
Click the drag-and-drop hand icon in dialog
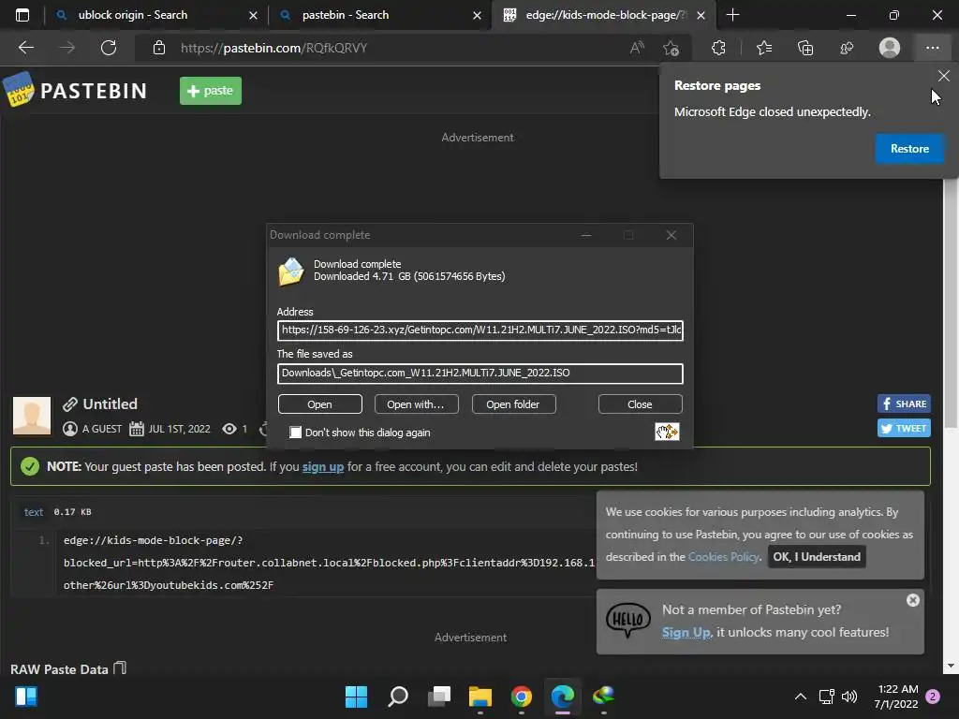(x=667, y=432)
